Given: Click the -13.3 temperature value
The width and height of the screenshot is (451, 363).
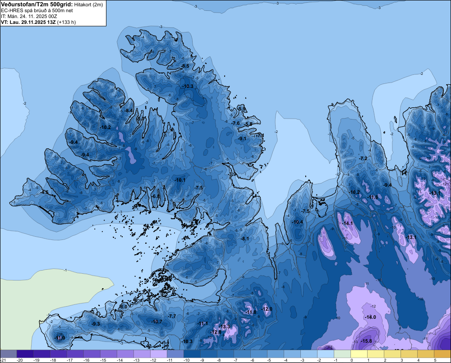Looking at the screenshot, I should pyautogui.click(x=225, y=326).
